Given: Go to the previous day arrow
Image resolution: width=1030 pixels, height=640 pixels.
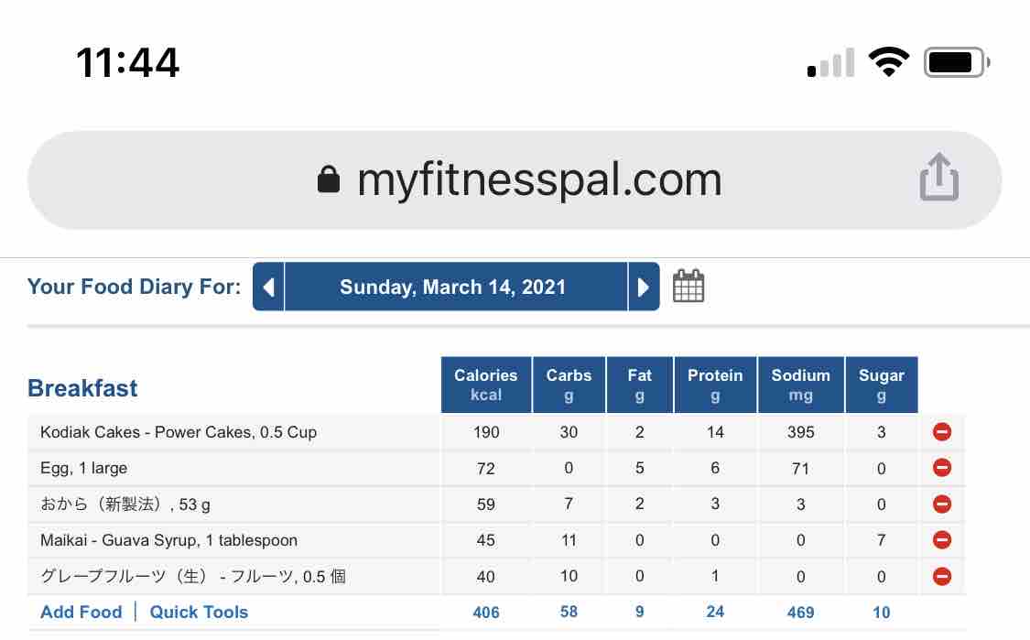Looking at the screenshot, I should click(x=268, y=287).
